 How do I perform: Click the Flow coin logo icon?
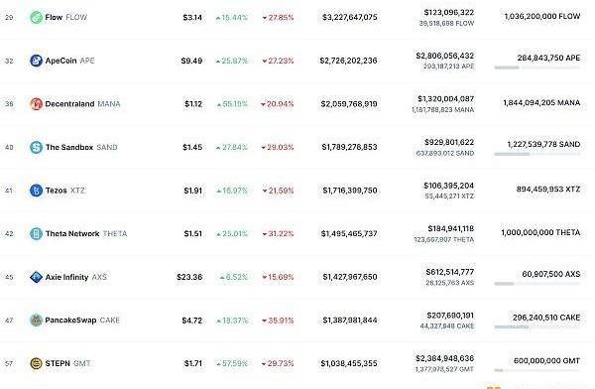(x=36, y=17)
